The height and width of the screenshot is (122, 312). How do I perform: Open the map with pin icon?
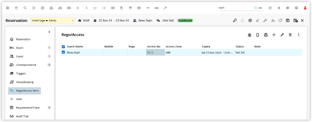point(60,8)
